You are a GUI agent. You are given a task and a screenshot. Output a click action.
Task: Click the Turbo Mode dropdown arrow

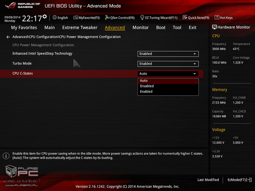click(194, 64)
